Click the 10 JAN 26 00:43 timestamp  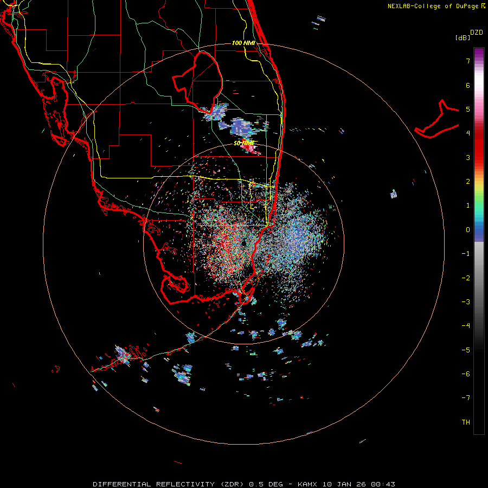click(359, 484)
